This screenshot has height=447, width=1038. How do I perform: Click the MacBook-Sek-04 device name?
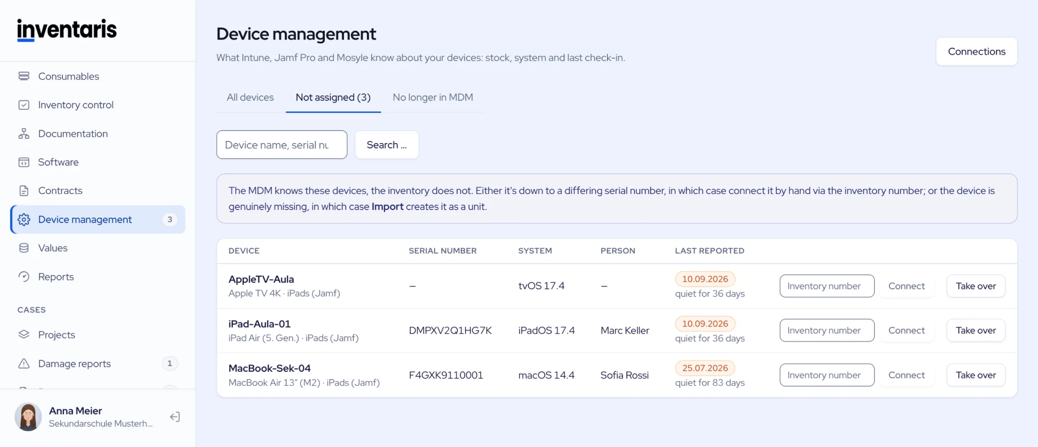pyautogui.click(x=269, y=368)
